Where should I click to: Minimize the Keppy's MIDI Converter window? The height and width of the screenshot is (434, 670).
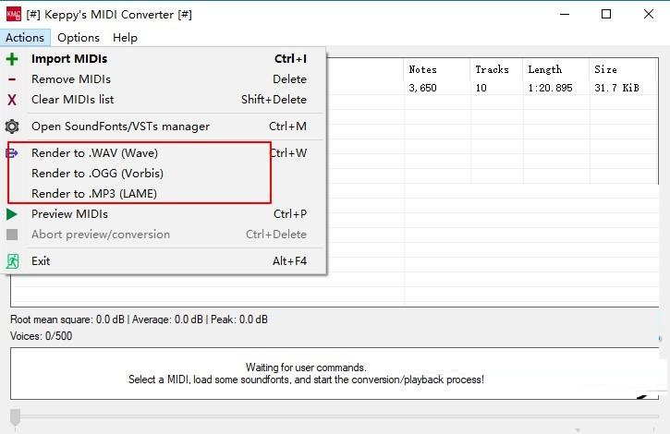565,14
